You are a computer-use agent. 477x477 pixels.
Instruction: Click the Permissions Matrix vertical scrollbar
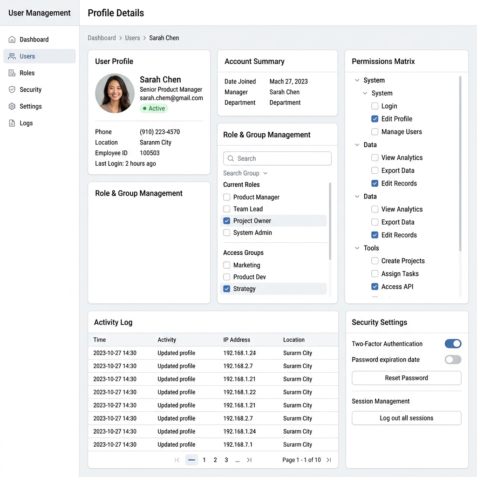click(x=460, y=164)
